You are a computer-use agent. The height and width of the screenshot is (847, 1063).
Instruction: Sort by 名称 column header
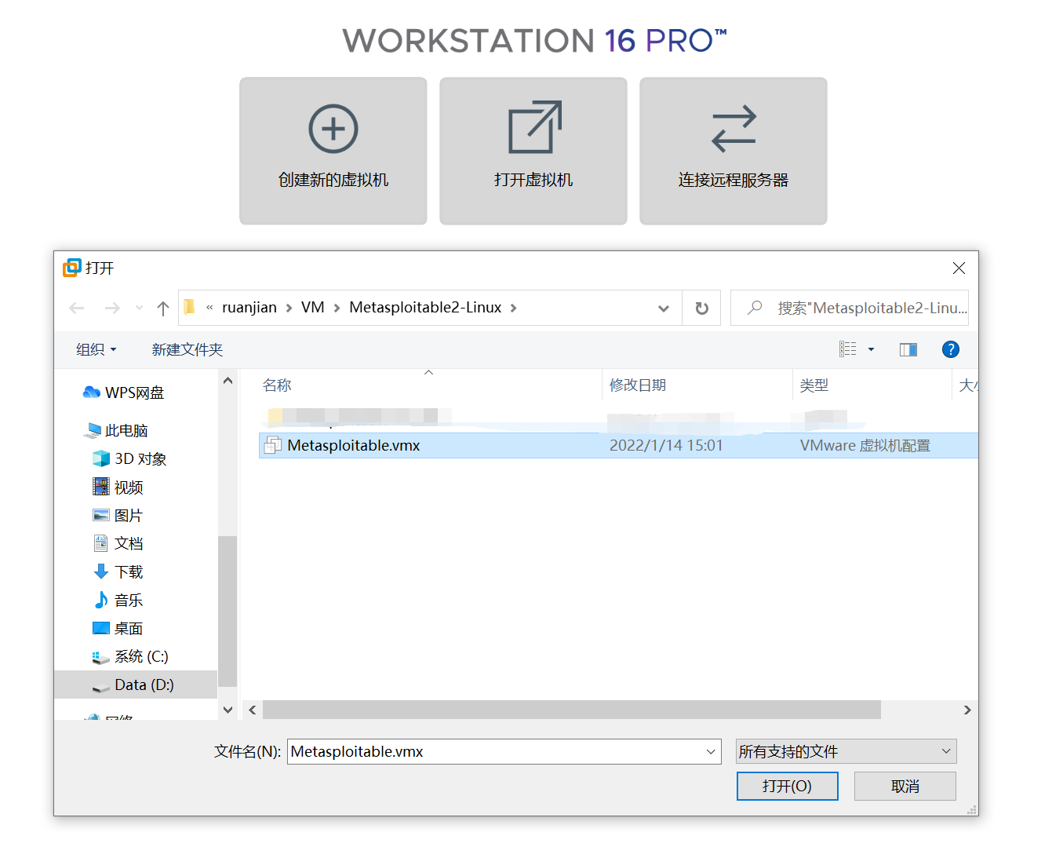click(277, 385)
